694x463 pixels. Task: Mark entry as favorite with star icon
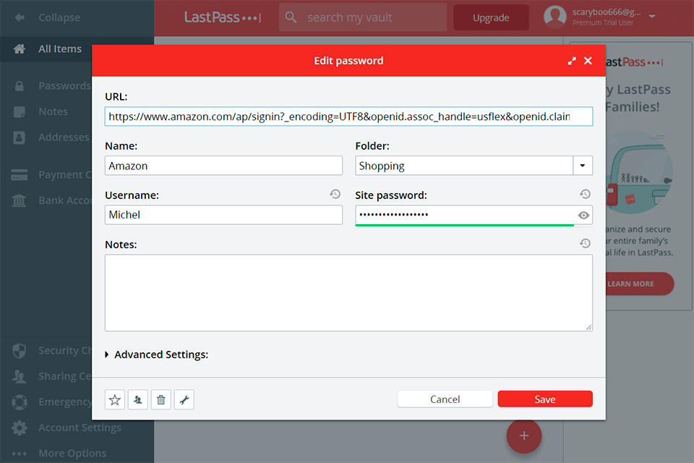(114, 399)
